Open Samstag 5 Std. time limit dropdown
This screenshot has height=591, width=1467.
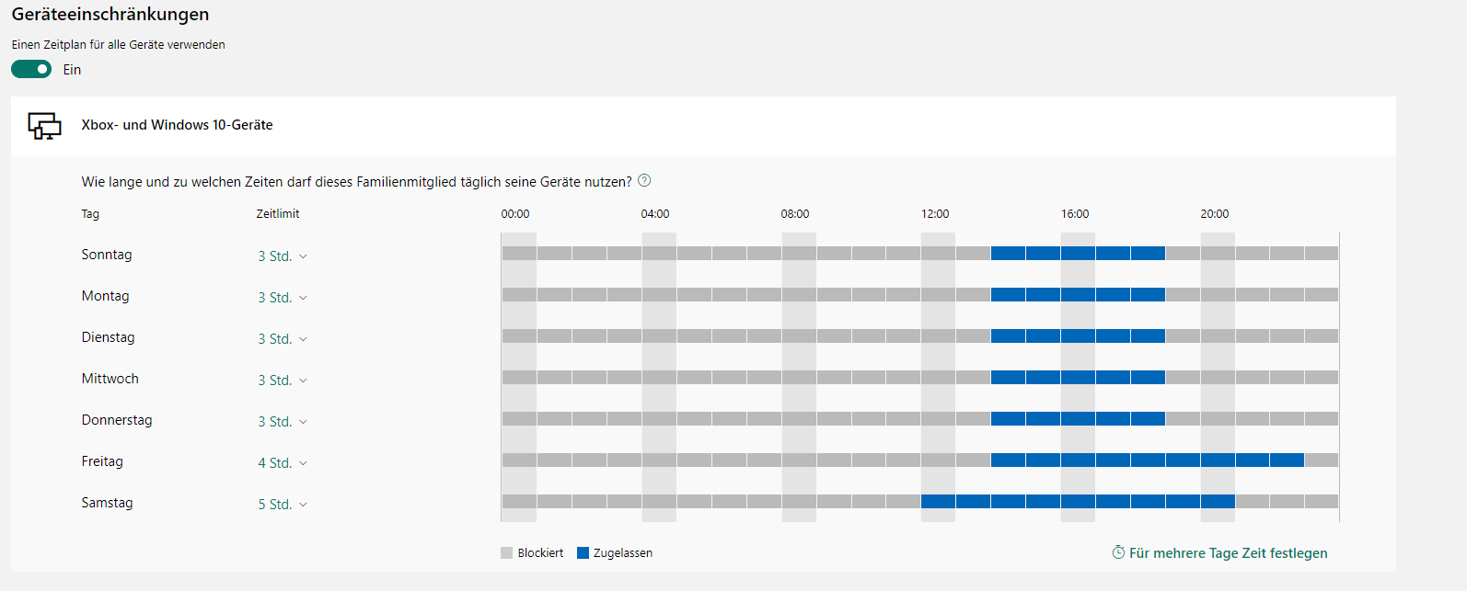coord(283,505)
